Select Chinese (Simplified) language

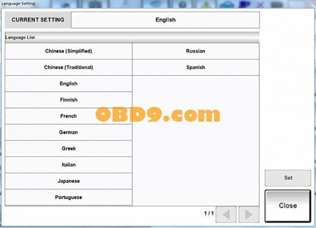point(69,51)
